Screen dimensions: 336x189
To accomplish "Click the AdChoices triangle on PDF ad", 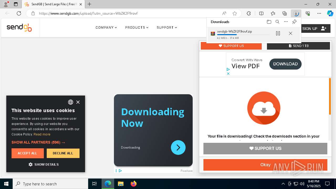I will point(228,70).
